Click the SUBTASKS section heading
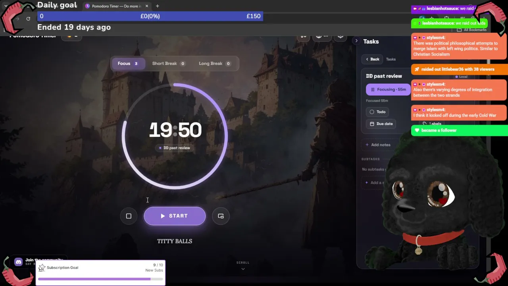 pos(371,159)
